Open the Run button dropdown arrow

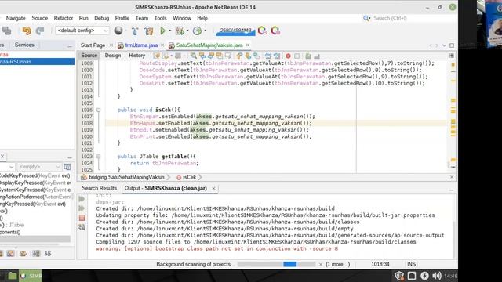pos(170,31)
